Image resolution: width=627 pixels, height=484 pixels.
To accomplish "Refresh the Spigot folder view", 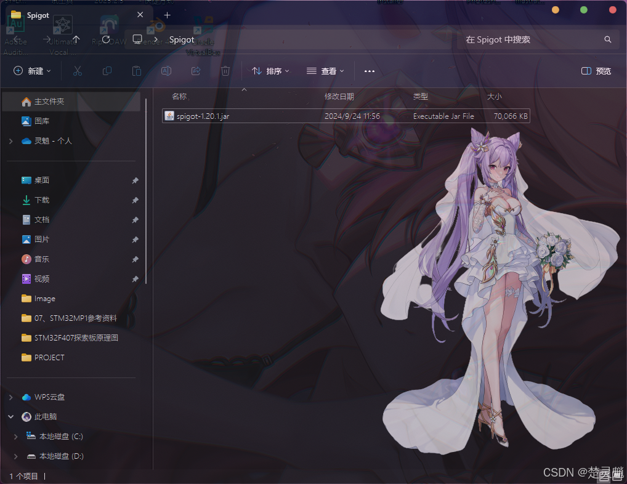I will (x=106, y=39).
